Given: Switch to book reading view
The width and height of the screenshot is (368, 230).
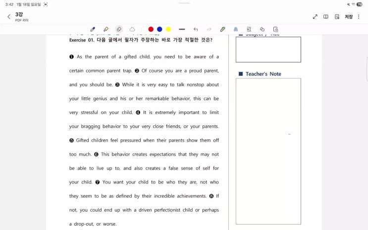Looking at the screenshot, I should [x=326, y=16].
